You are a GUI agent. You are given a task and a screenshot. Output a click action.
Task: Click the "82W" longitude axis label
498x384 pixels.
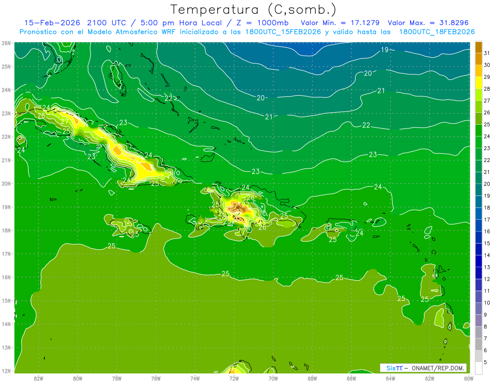38,378
